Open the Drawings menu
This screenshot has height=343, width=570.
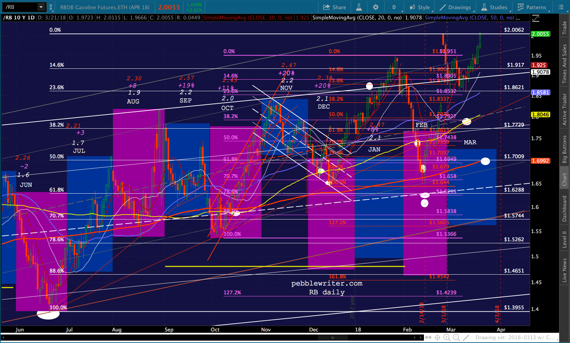(x=455, y=7)
